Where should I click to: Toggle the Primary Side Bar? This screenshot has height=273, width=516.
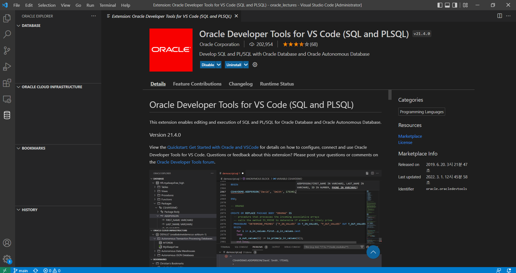point(440,5)
